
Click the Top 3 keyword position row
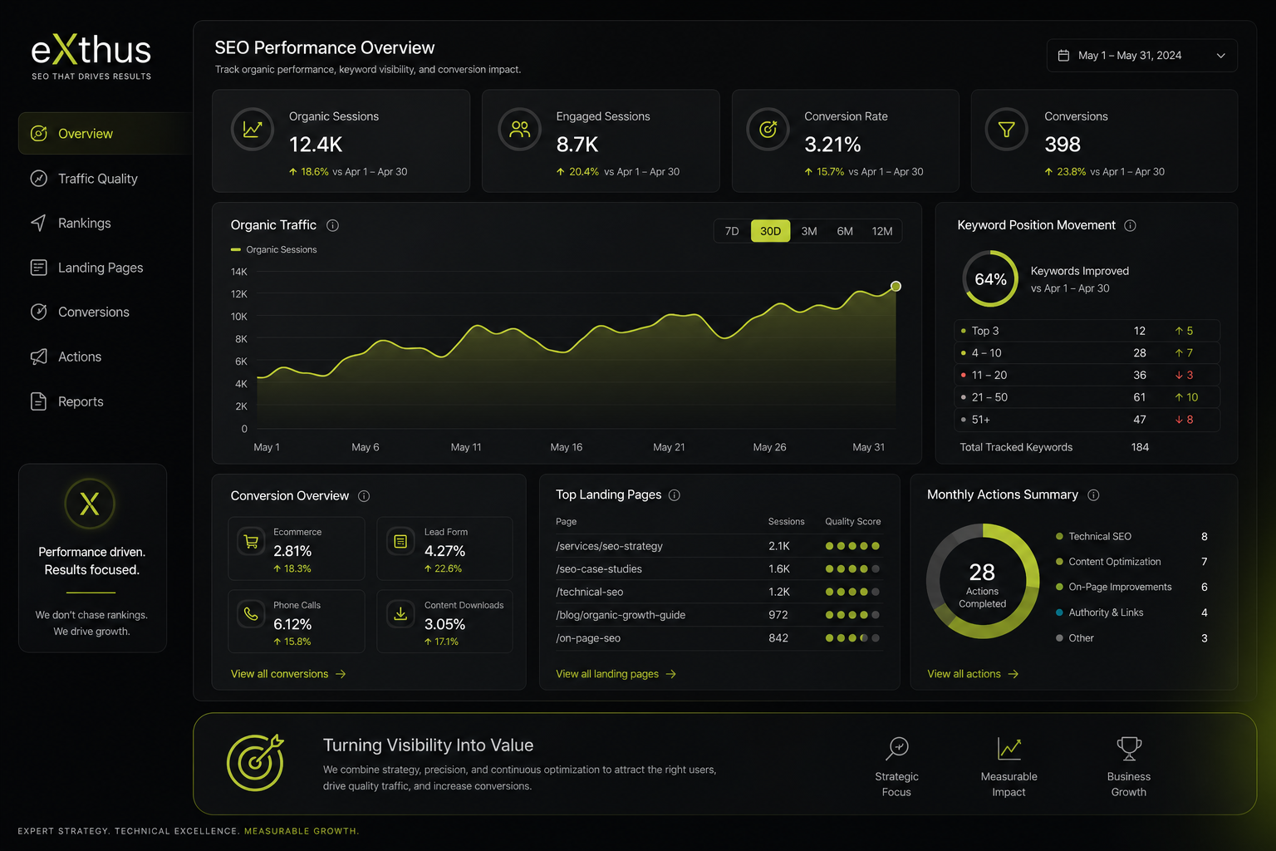tap(1087, 331)
